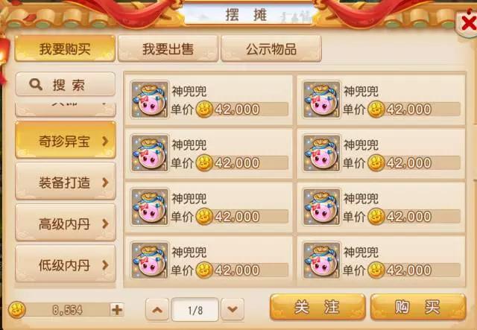The width and height of the screenshot is (477, 330).
Task: Pick the third-row right 神兜兜 listing
Action: [x=381, y=207]
